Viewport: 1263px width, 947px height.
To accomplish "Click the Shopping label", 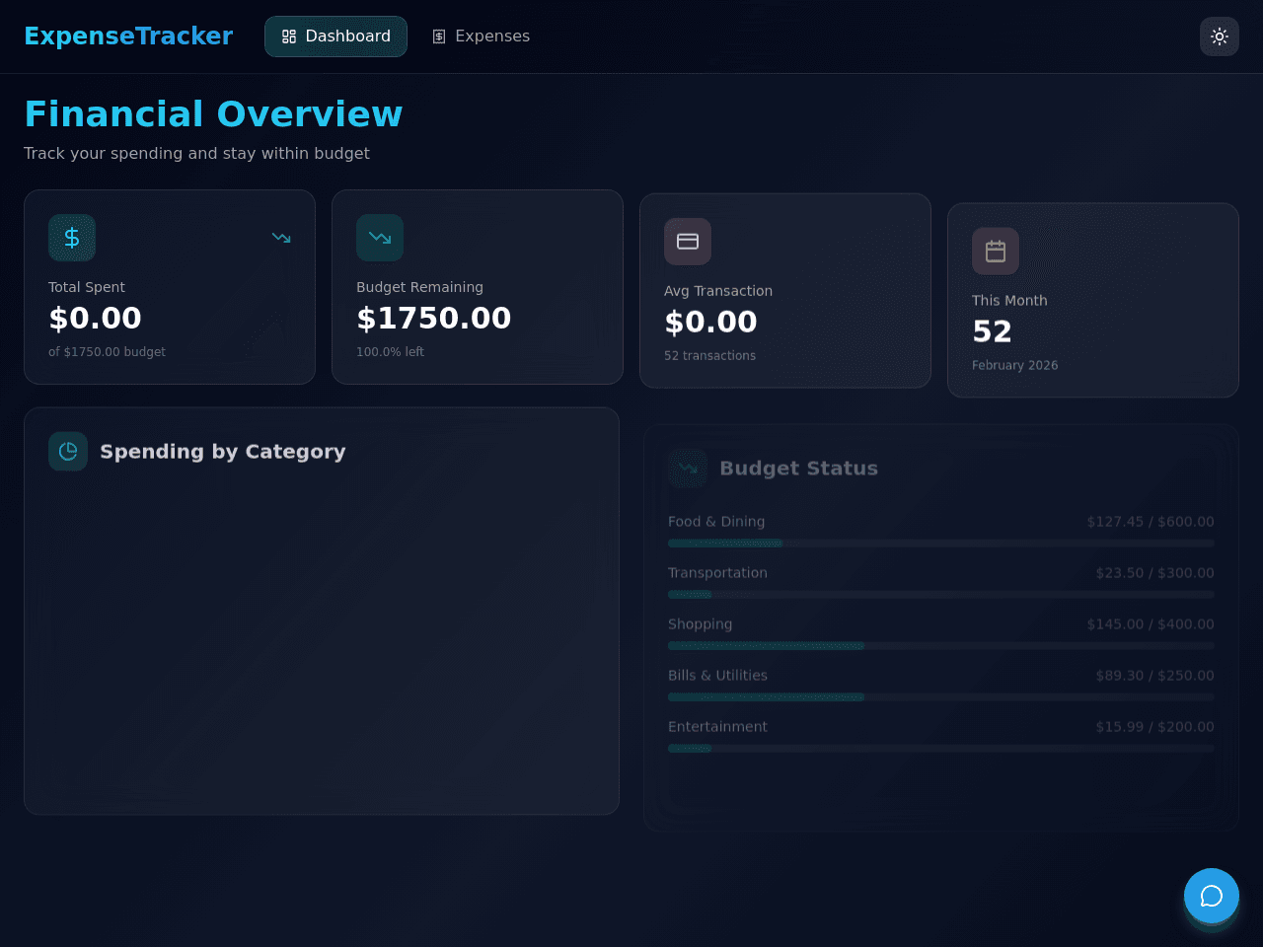I will coord(700,624).
